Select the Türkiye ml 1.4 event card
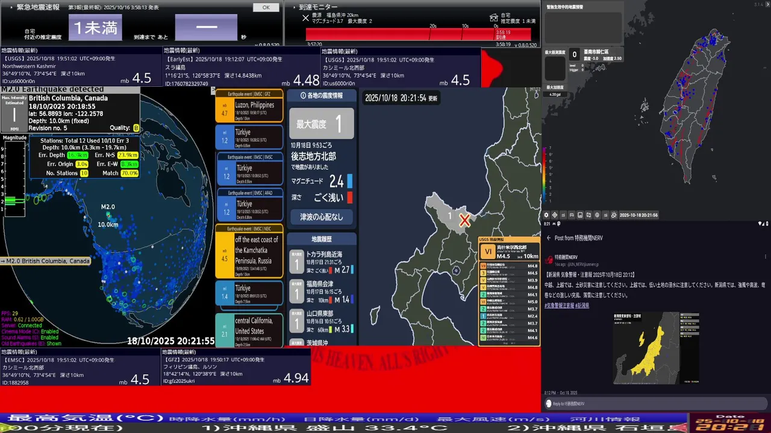 (249, 293)
